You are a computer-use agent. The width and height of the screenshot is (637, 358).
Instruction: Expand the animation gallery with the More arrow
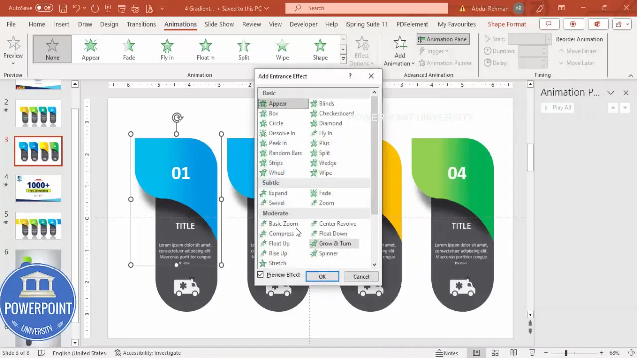343,58
